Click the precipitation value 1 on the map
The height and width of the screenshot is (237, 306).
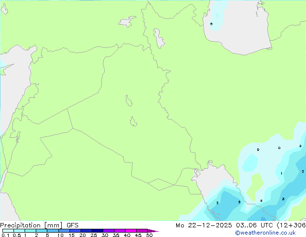point(281,174)
